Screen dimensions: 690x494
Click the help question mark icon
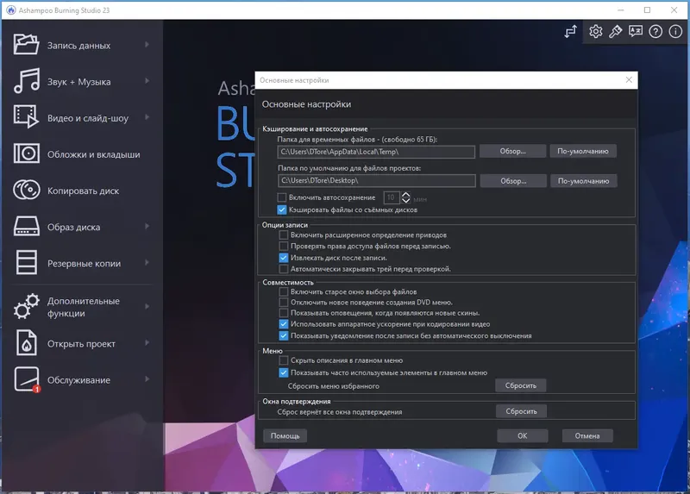(655, 31)
